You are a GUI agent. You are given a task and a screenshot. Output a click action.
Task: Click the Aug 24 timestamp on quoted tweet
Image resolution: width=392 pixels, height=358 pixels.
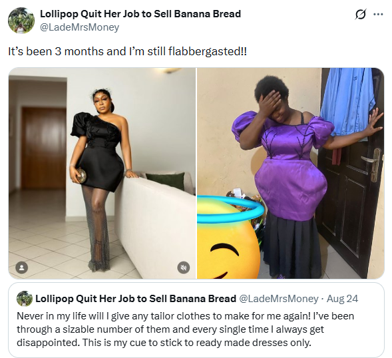pyautogui.click(x=342, y=299)
